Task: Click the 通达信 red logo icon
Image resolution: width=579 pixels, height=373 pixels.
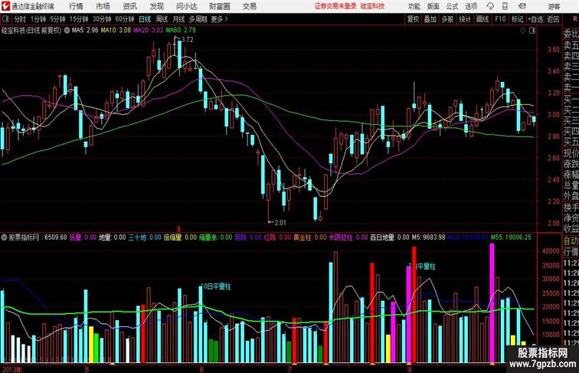Action: [x=5, y=6]
